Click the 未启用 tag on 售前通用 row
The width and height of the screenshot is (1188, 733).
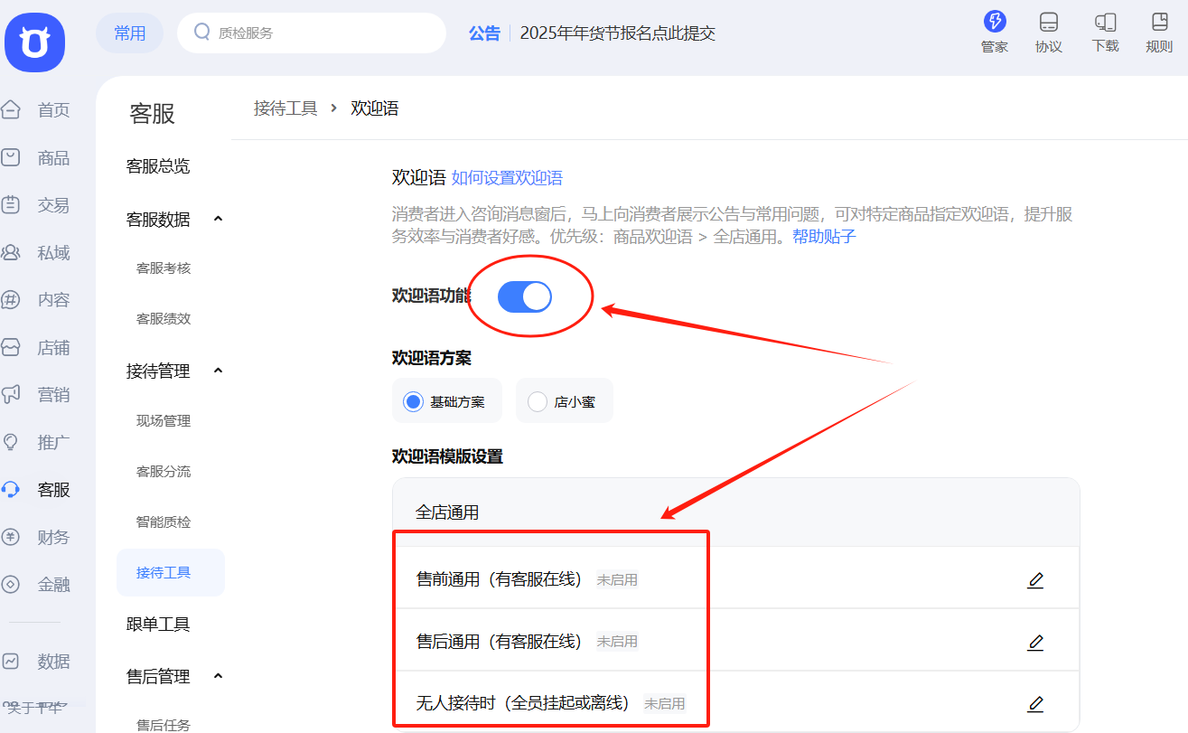[x=618, y=580]
